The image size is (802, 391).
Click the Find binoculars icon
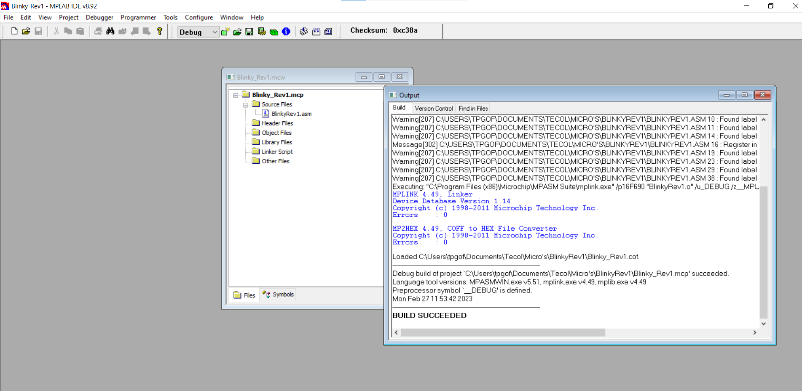(x=110, y=31)
